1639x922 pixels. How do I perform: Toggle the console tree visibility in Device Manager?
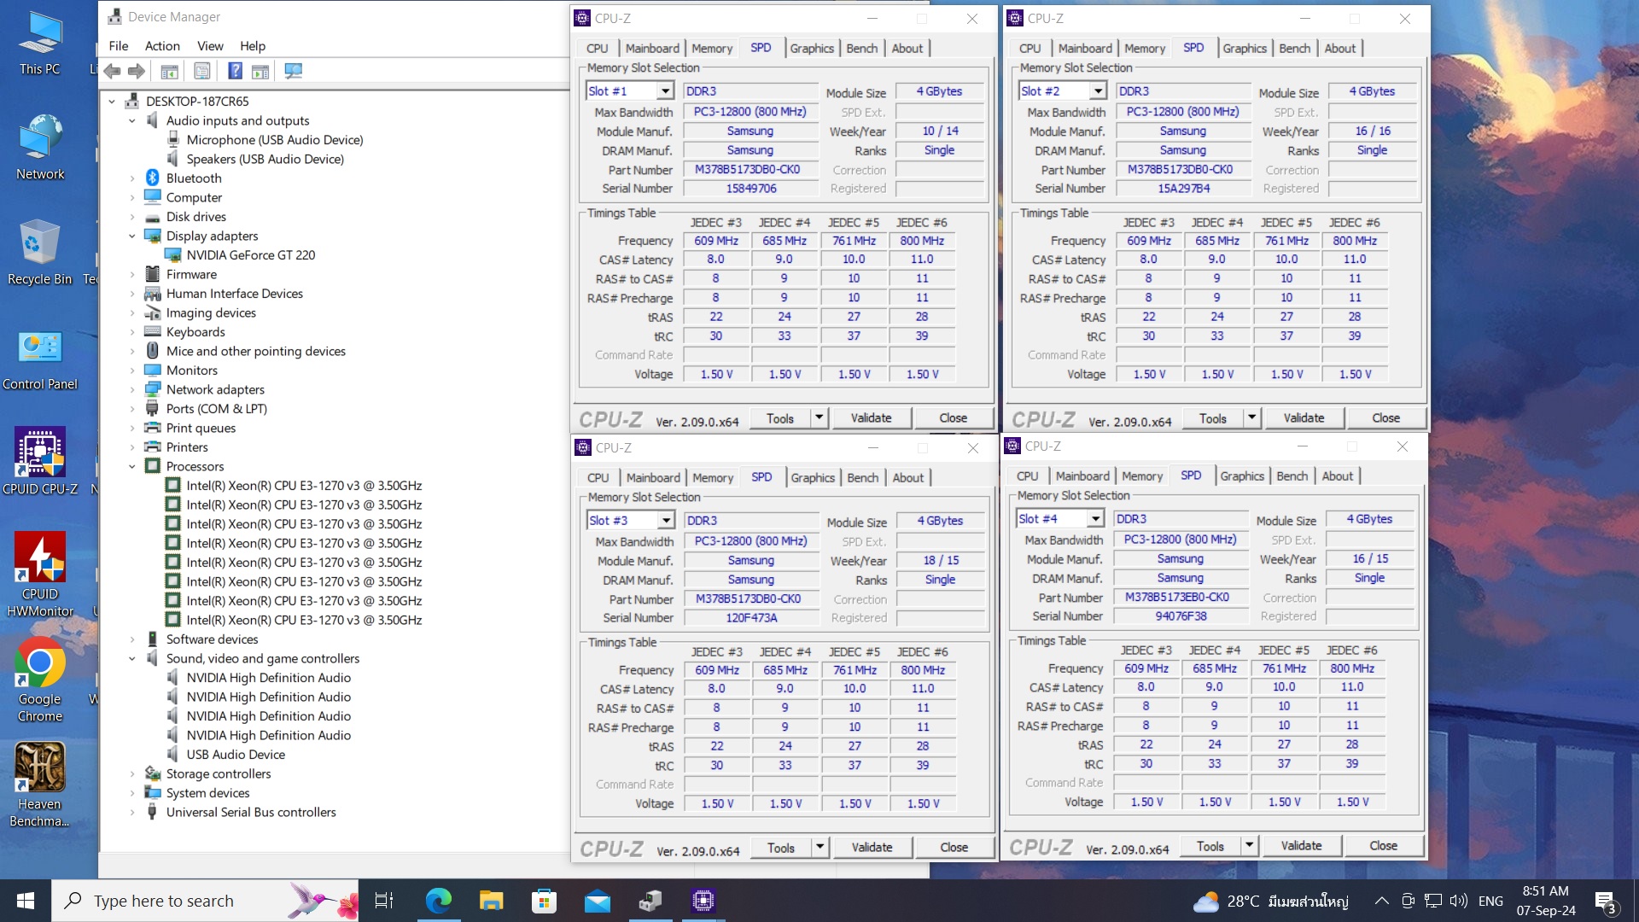click(x=170, y=72)
